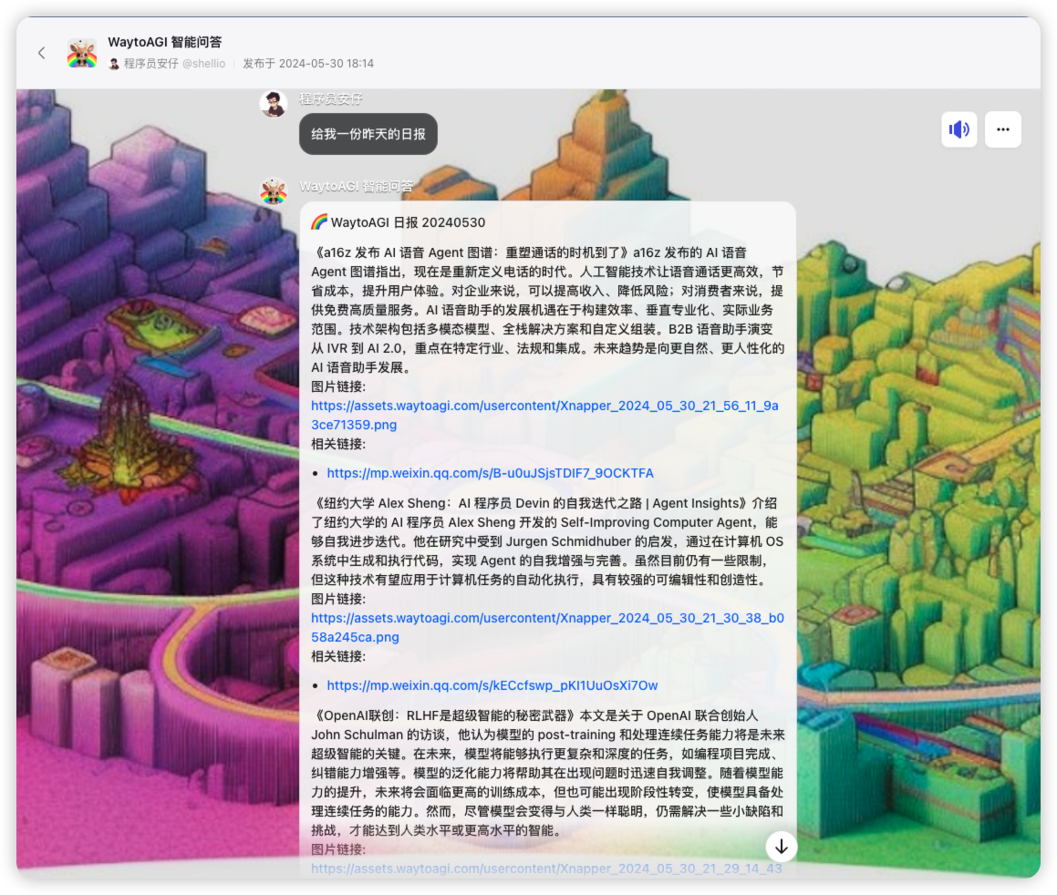Screen dimensions: 1057x895
Task: Select the OpenAI联创 RLHF article paragraph
Action: [547, 773]
